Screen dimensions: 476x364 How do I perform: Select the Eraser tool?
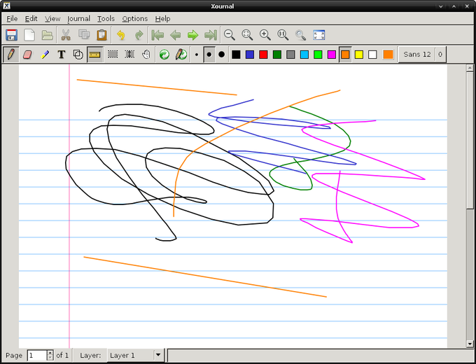pos(27,55)
